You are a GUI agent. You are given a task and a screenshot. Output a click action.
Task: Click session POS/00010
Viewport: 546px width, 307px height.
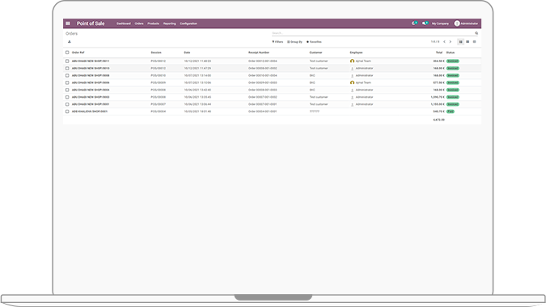(x=158, y=75)
